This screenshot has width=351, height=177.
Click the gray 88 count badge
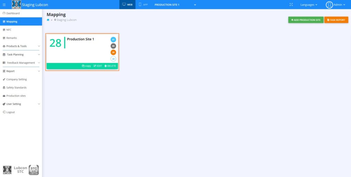pos(113,46)
